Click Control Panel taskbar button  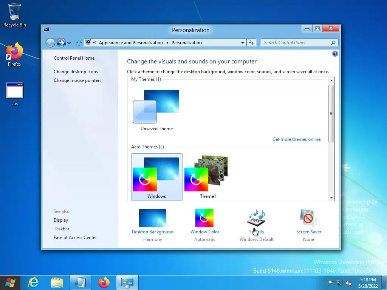click(127, 282)
